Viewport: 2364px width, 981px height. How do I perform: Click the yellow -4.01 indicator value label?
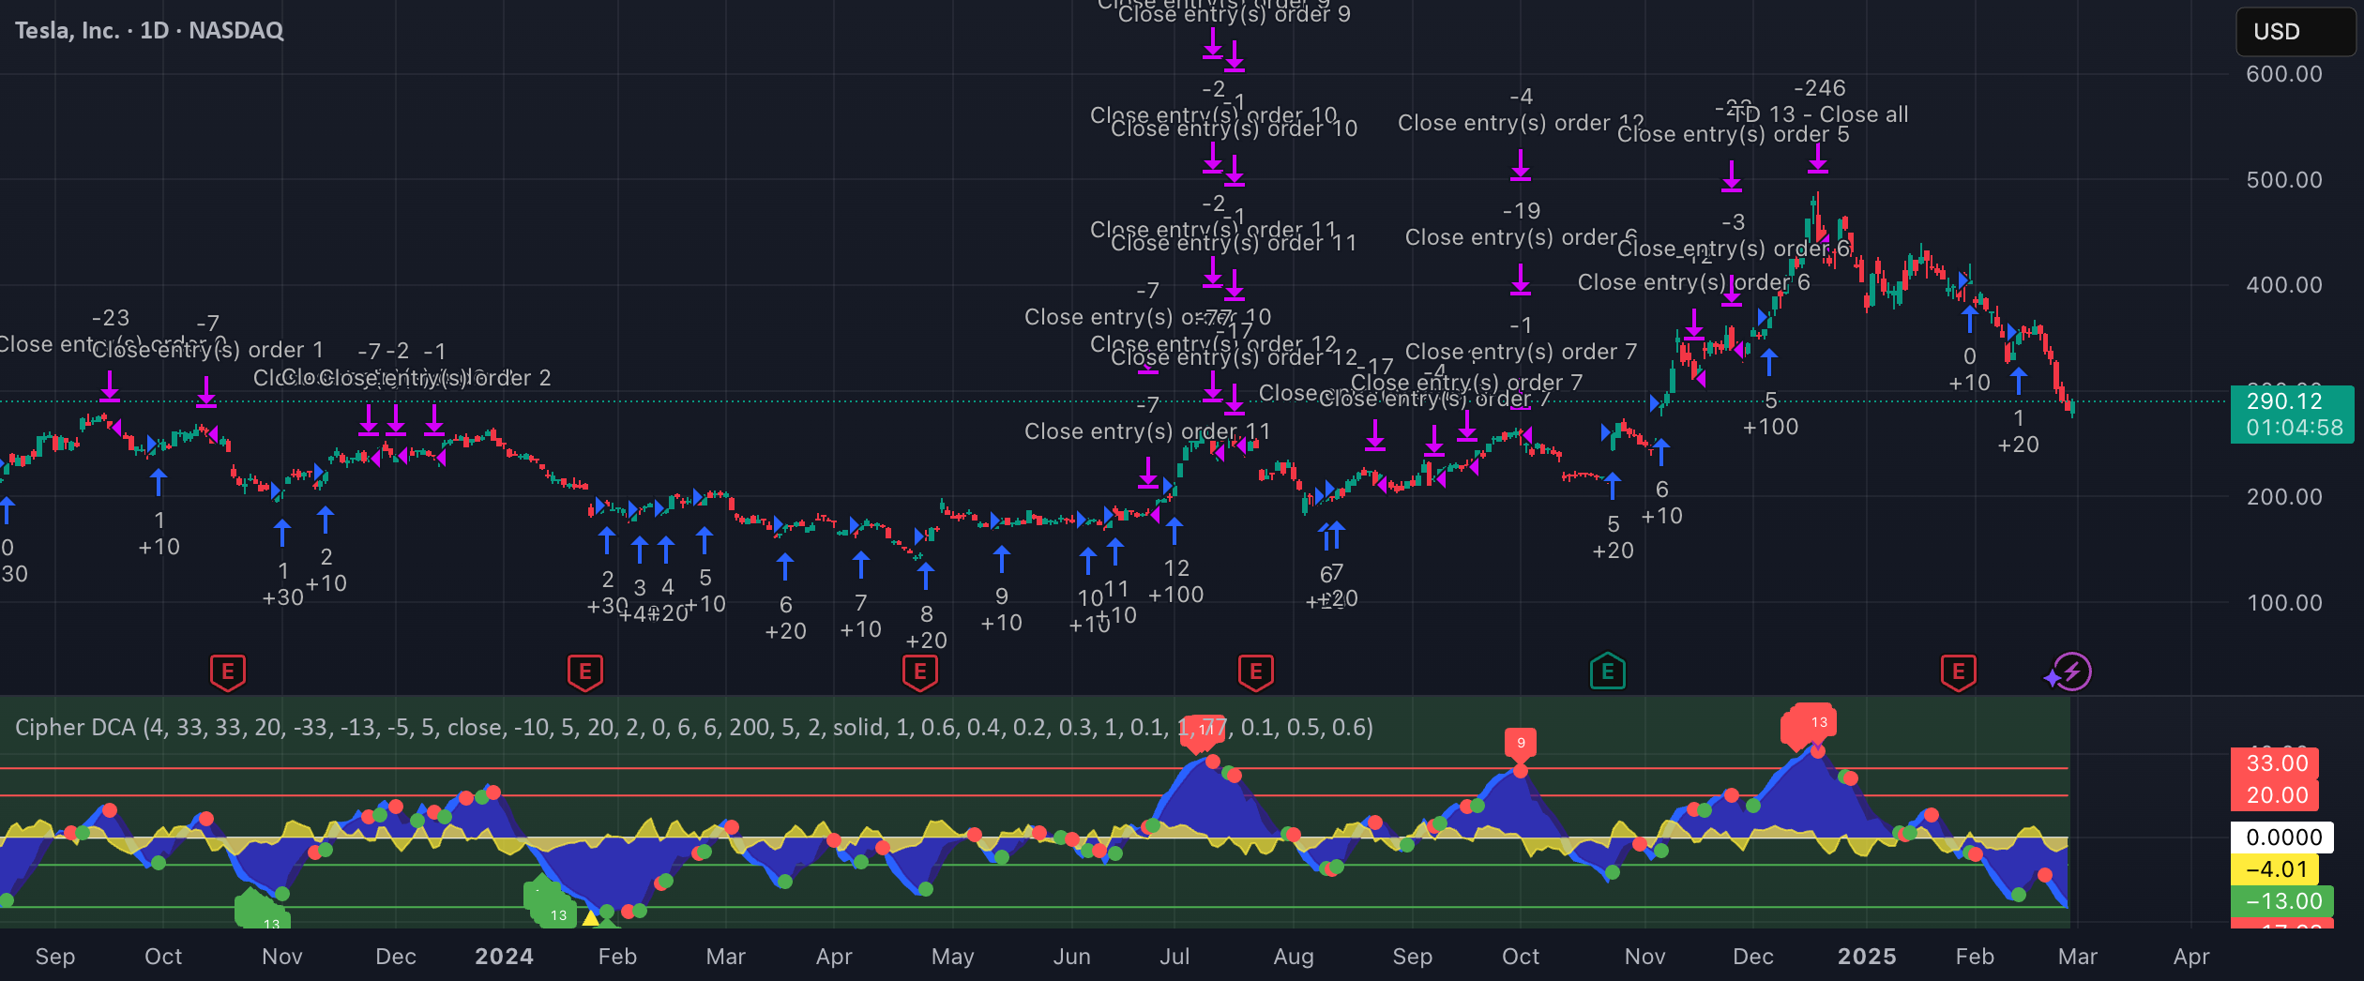pos(2276,868)
